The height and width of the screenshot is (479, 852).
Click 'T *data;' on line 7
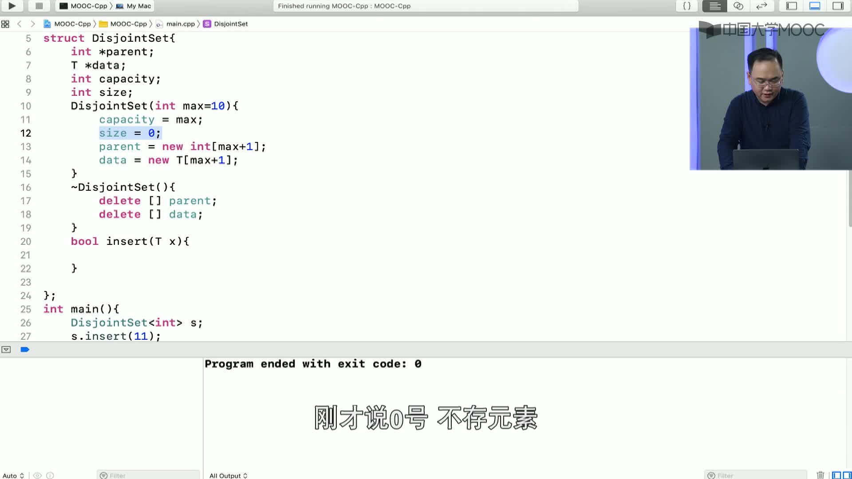point(99,66)
